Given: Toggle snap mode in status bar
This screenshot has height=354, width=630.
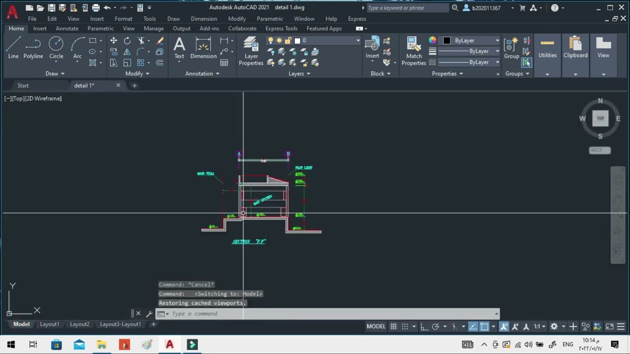Looking at the screenshot, I should pyautogui.click(x=405, y=326).
